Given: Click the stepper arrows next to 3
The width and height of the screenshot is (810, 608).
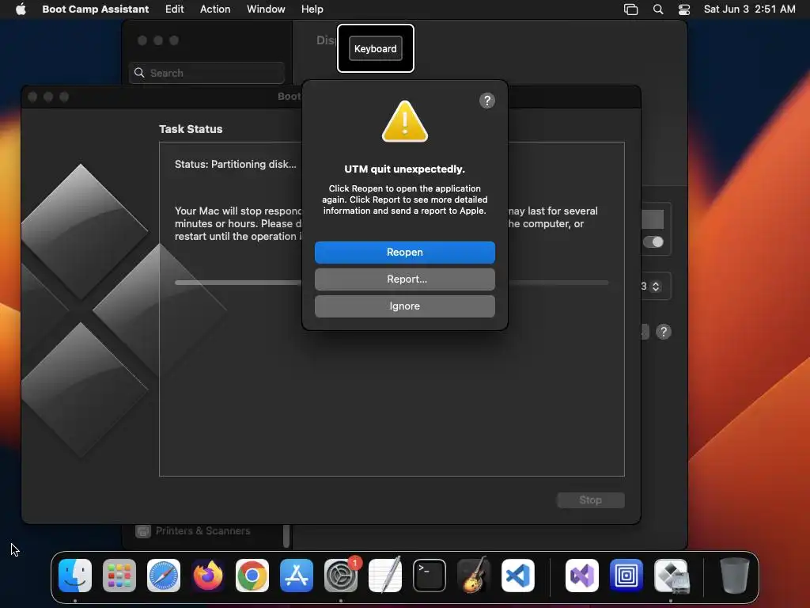Looking at the screenshot, I should (x=656, y=287).
